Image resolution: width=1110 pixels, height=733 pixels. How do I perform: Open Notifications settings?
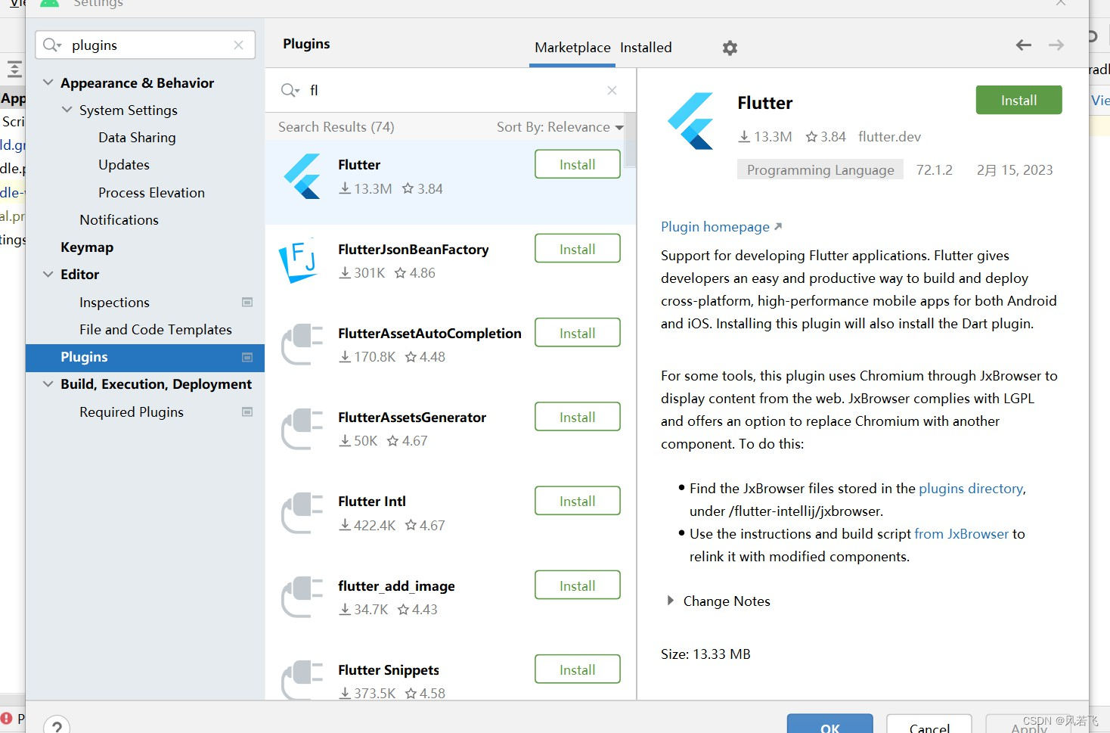[119, 219]
